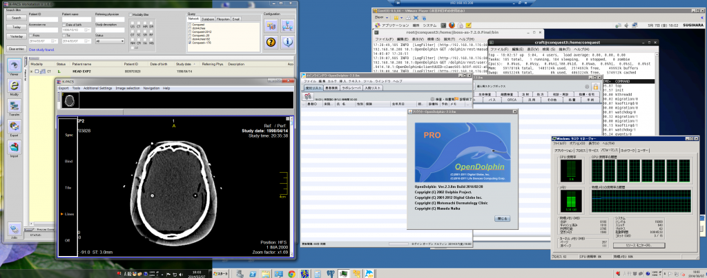Image resolution: width=707 pixels, height=278 pixels.
Task: Click the green status icon of HEAD EXP2
Action: pos(59,72)
